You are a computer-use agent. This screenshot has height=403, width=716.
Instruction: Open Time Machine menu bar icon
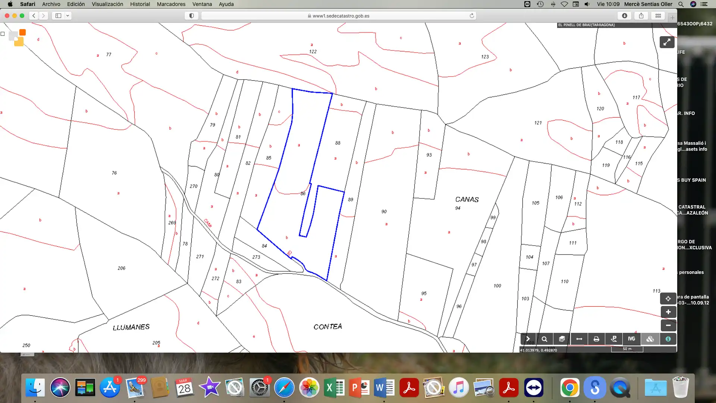pyautogui.click(x=540, y=4)
